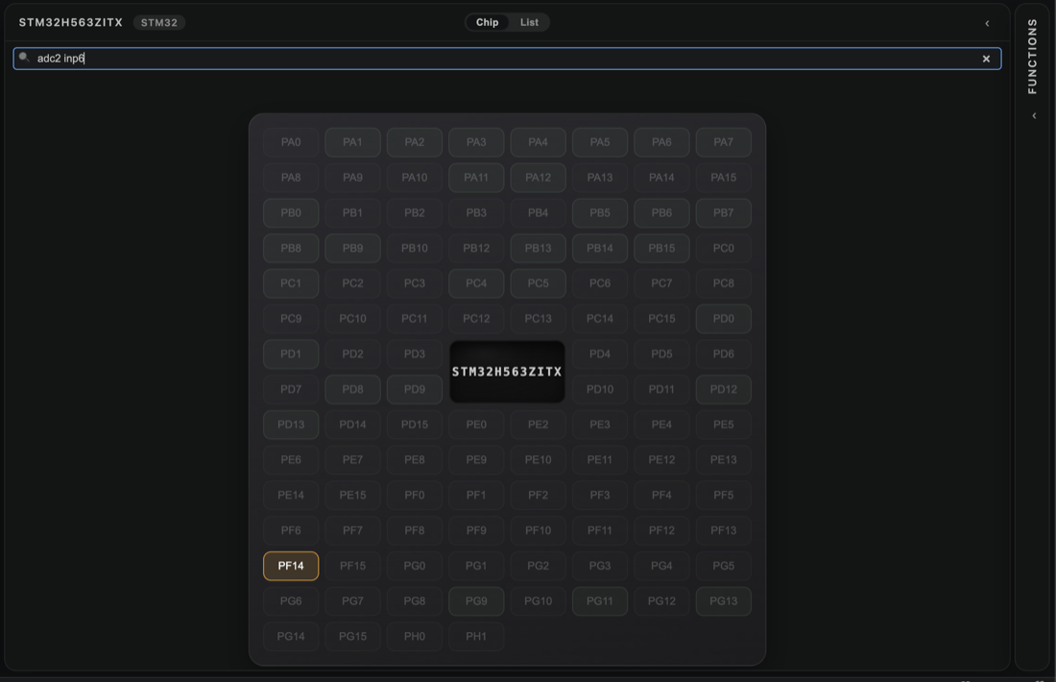The width and height of the screenshot is (1056, 682).
Task: Collapse the panel with the top-right chevron
Action: coord(987,24)
